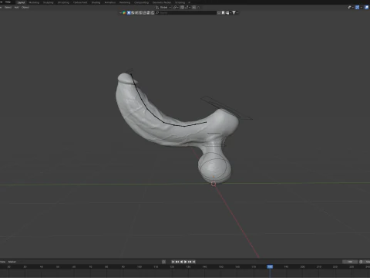Click the current frame number field
The image size is (370, 278).
(x=350, y=262)
